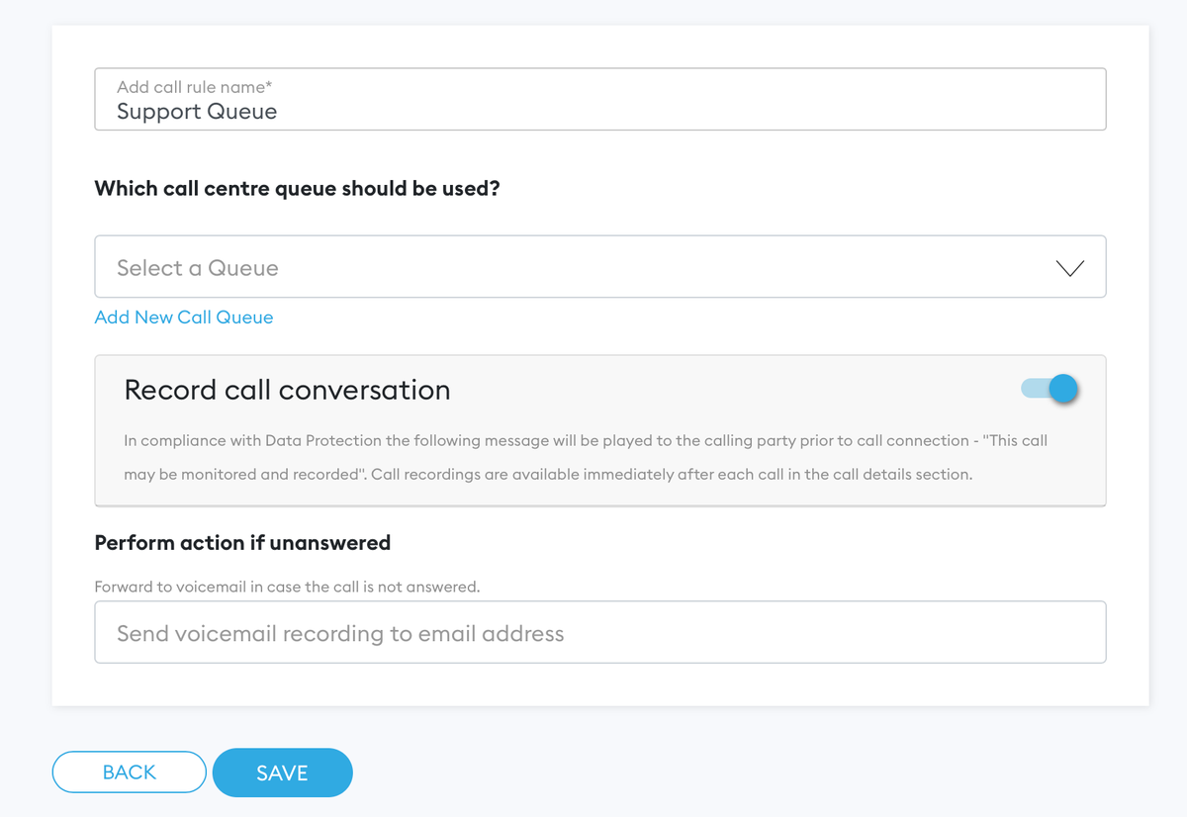Viewport: 1187px width, 817px height.
Task: Save the call rule
Action: point(282,772)
